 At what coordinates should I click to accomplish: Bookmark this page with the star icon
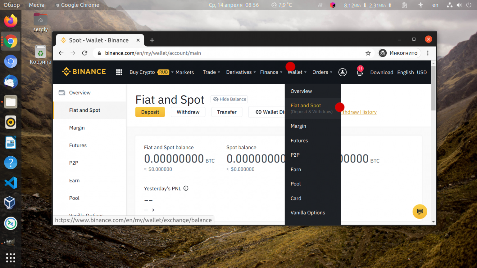368,53
